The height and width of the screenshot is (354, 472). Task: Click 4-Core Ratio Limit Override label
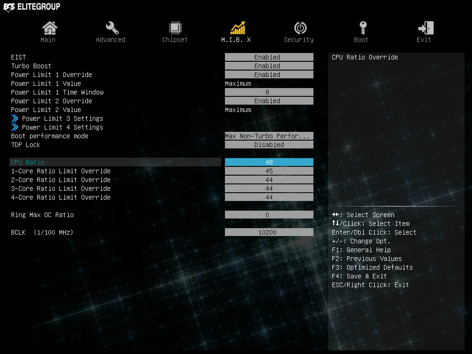61,197
